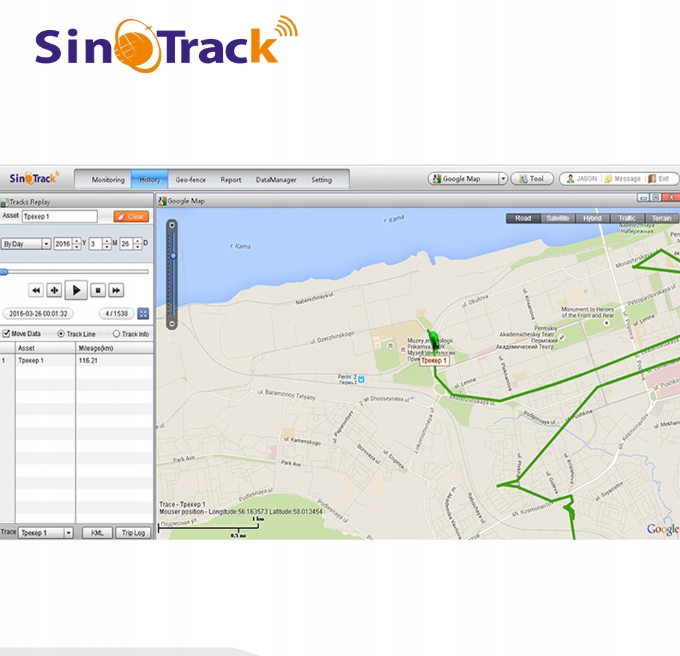Zoom out with the map minus button

coord(172,324)
